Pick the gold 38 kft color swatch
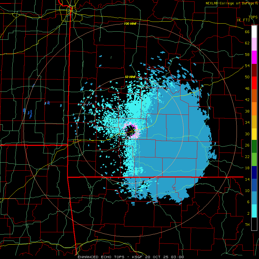This screenshot has width=259, height=259. coord(254,122)
